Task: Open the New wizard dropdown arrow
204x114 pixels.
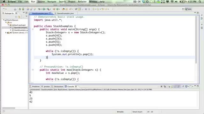Action: [6, 9]
